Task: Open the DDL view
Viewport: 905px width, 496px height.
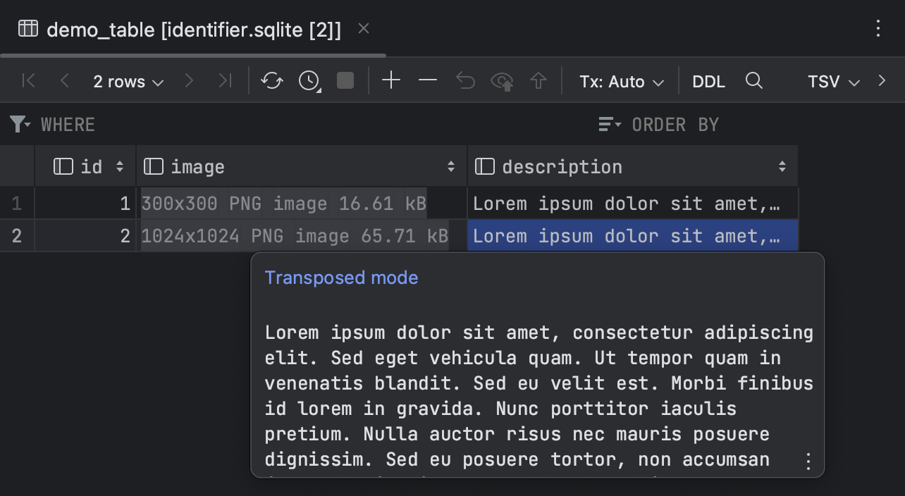Action: [x=708, y=81]
